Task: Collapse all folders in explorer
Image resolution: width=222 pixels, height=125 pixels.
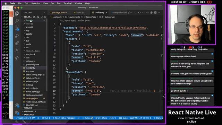Action: (x=45, y=17)
